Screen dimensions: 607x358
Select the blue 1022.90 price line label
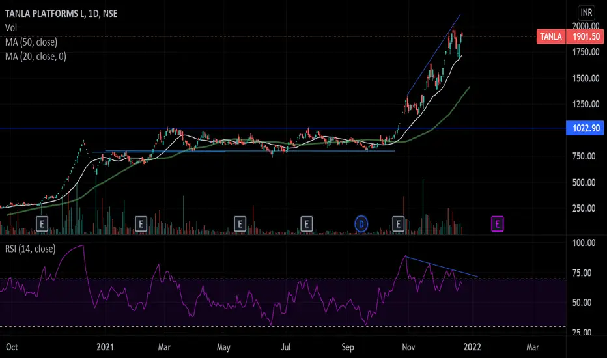click(586, 128)
